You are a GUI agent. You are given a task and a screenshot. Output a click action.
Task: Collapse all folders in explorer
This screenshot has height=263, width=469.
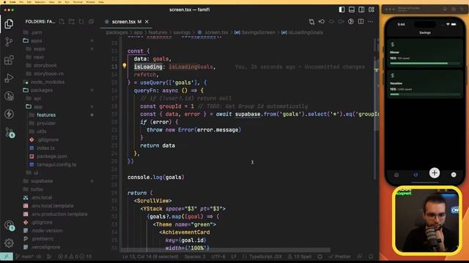[x=91, y=21]
